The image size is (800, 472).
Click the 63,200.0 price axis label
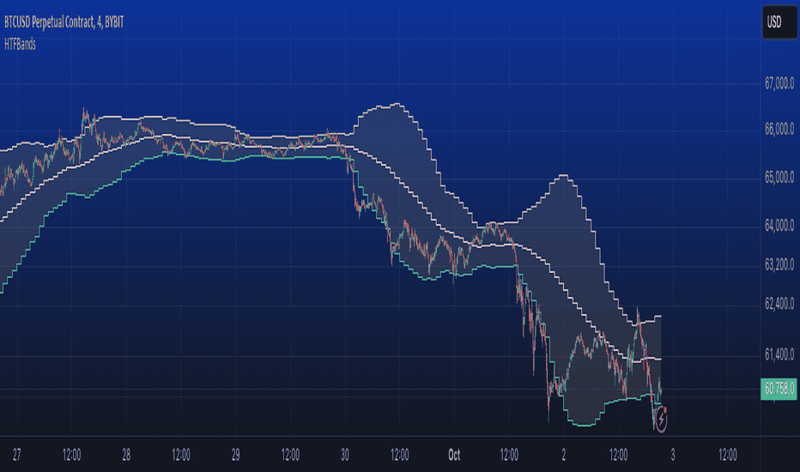click(x=779, y=265)
